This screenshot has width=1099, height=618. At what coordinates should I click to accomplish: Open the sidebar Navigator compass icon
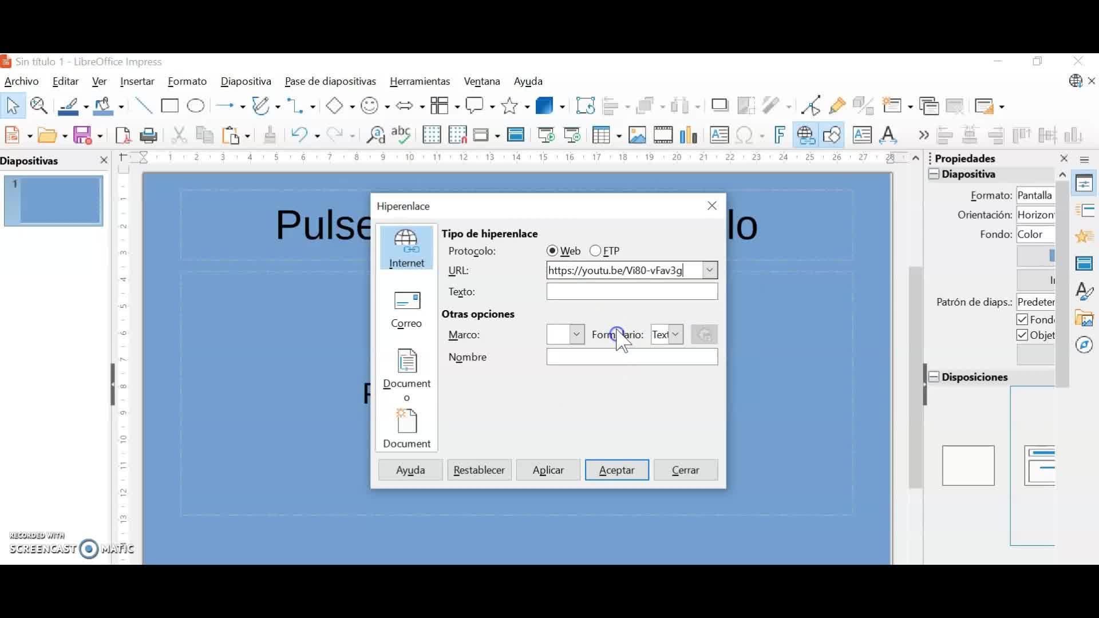click(x=1084, y=344)
